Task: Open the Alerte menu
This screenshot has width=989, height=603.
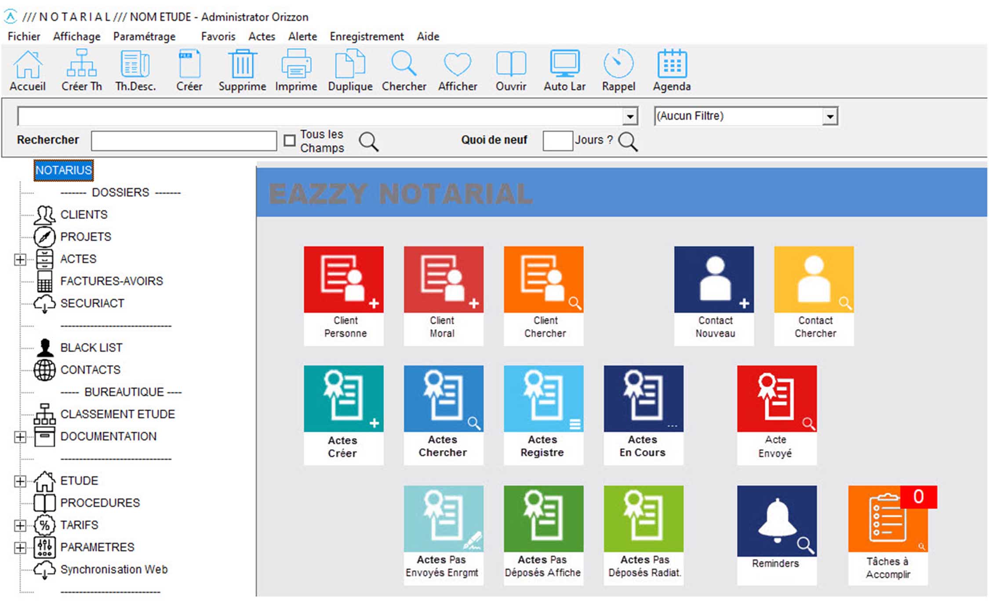Action: 302,36
